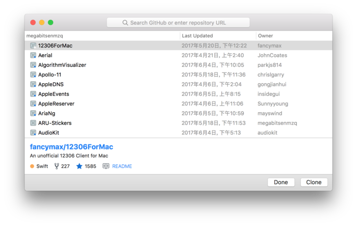Click the green zoom window button

[50, 22]
